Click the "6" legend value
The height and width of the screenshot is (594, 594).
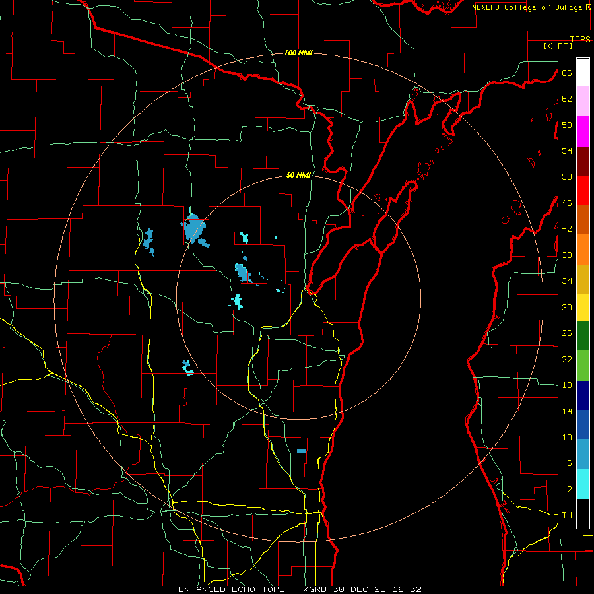point(569,463)
